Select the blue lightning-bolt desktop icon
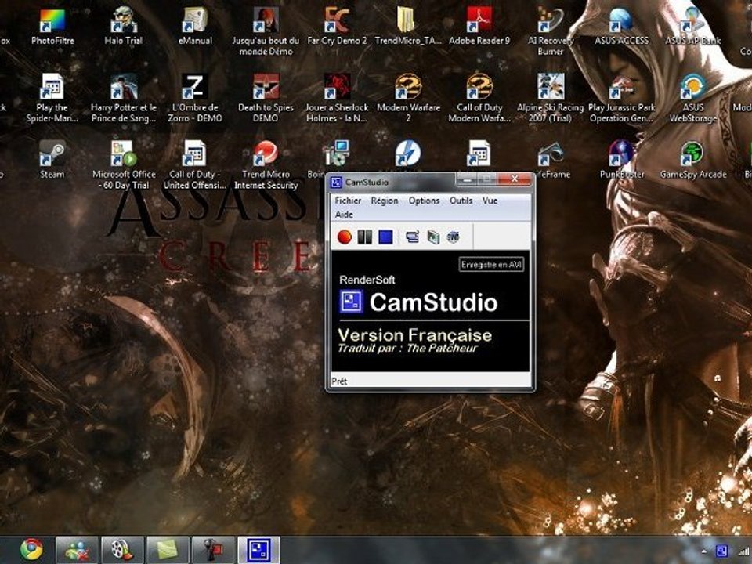Viewport: 752px width, 564px height. pyautogui.click(x=407, y=154)
